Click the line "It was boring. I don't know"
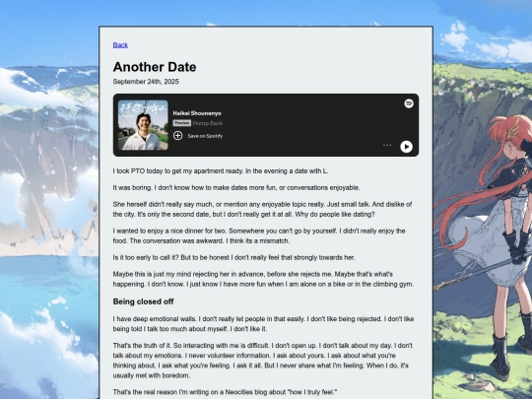The image size is (532, 399). point(236,187)
